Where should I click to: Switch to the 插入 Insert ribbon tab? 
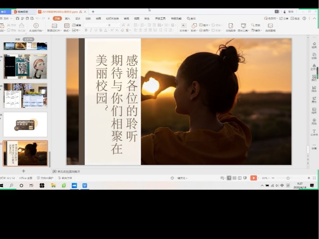pyautogui.click(x=68, y=19)
